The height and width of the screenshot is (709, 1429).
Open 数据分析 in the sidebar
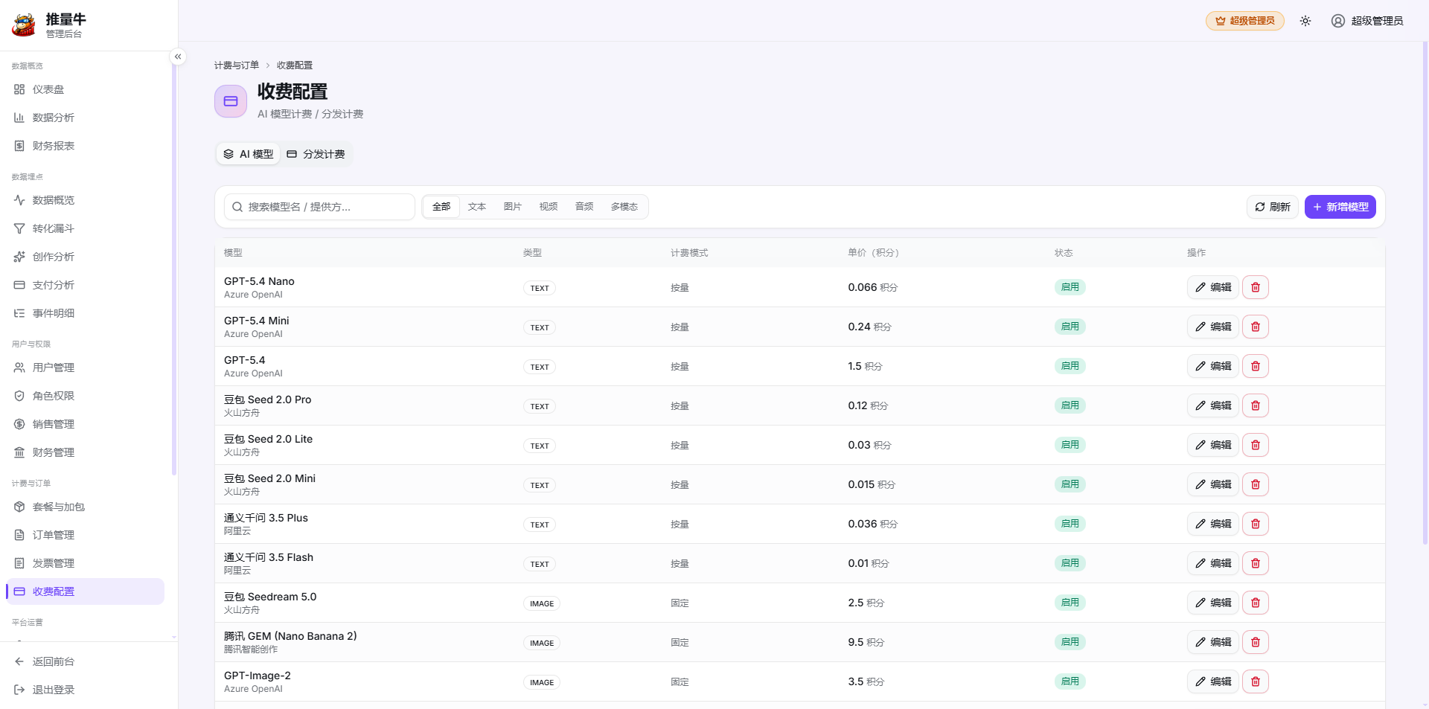coord(85,118)
